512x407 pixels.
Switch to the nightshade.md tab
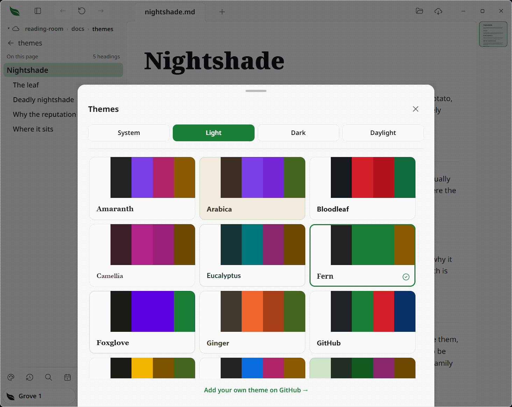point(170,12)
